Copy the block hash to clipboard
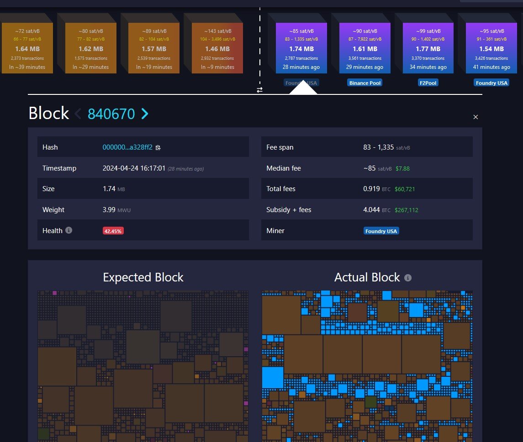This screenshot has width=523, height=442. pos(158,147)
